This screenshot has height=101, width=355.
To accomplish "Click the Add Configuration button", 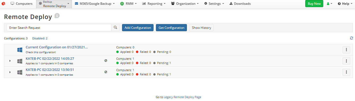I will coord(138,27).
